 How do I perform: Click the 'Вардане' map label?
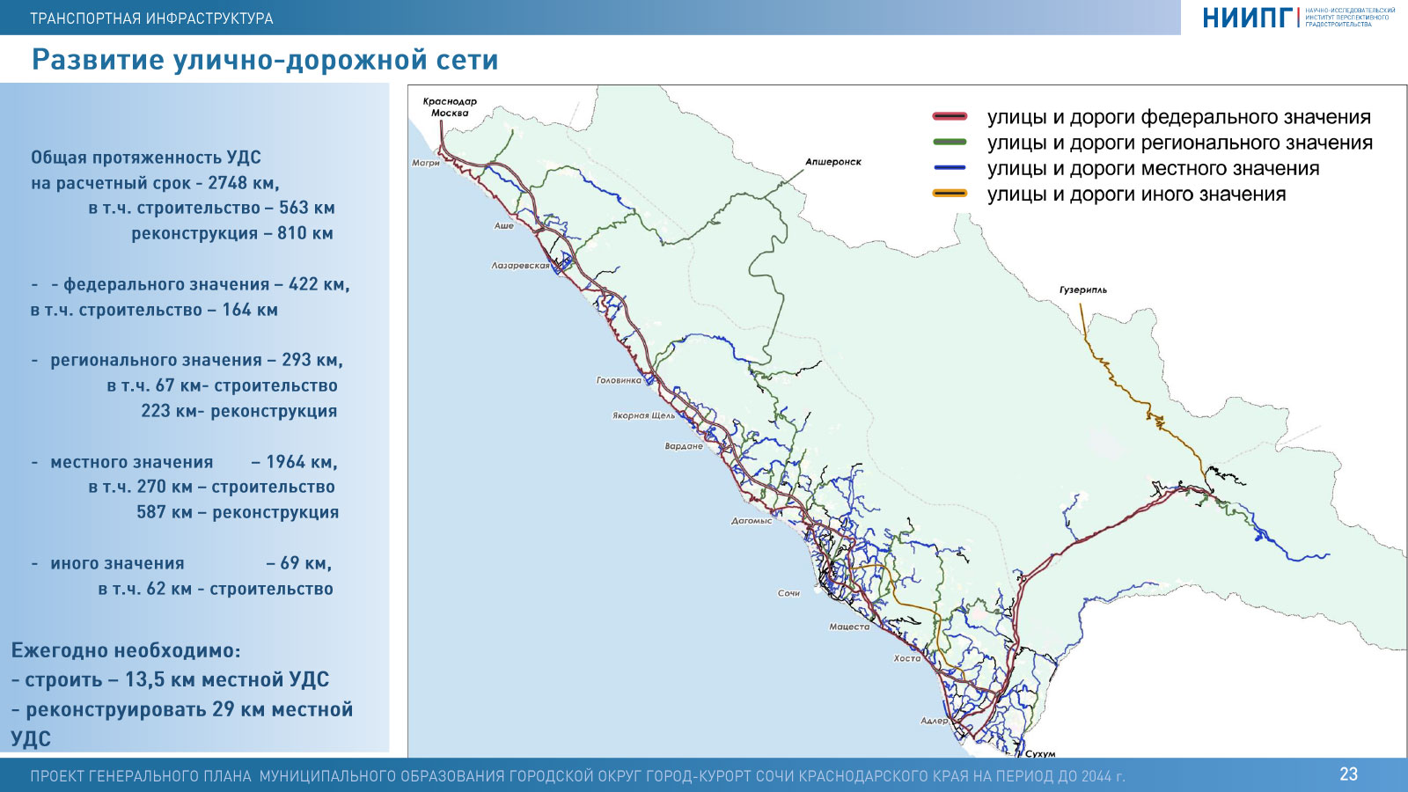684,446
